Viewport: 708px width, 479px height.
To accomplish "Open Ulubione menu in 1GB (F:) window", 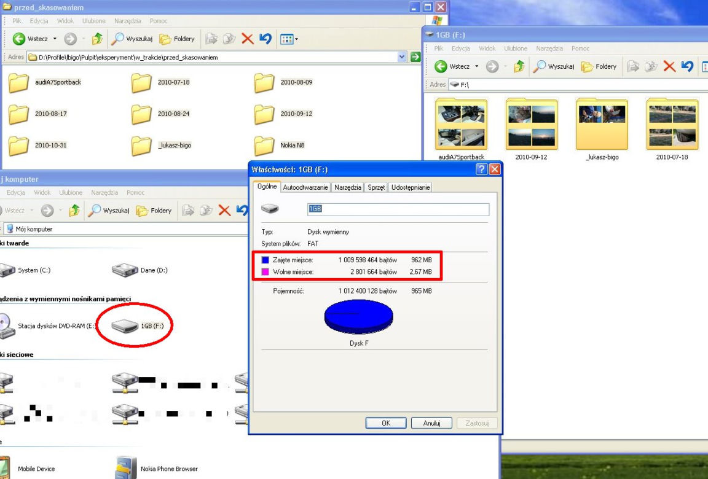I will (x=515, y=49).
